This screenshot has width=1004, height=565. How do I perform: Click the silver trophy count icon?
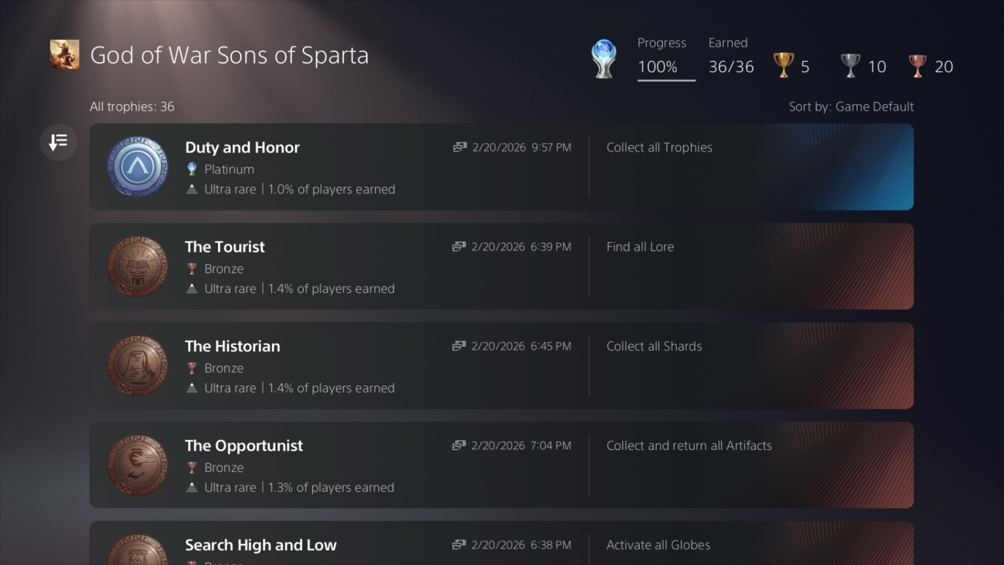tap(850, 66)
